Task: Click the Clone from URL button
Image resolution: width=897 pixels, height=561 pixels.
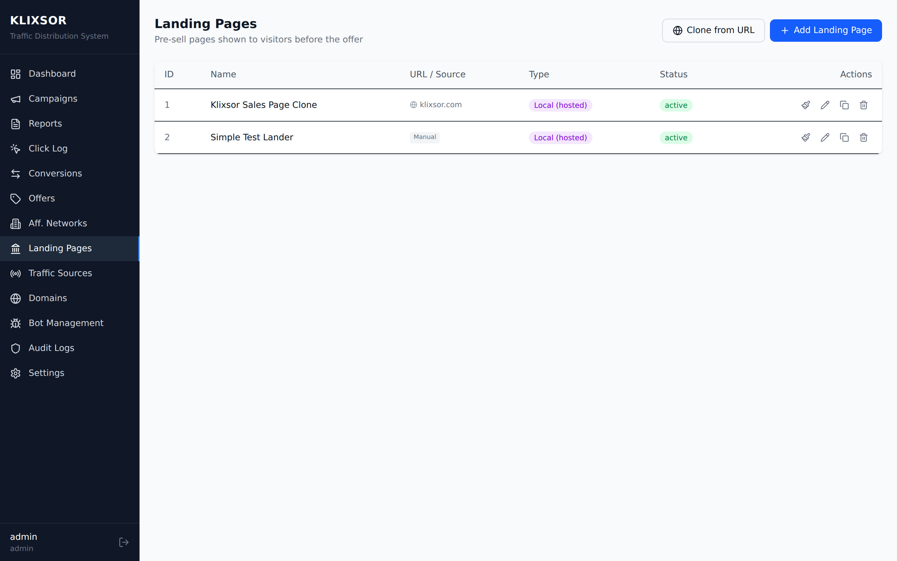Action: click(x=713, y=31)
